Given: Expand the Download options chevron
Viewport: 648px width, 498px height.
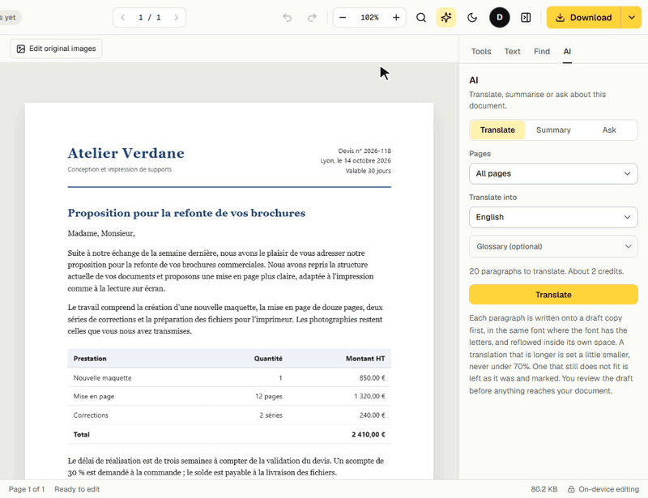Looking at the screenshot, I should [632, 17].
